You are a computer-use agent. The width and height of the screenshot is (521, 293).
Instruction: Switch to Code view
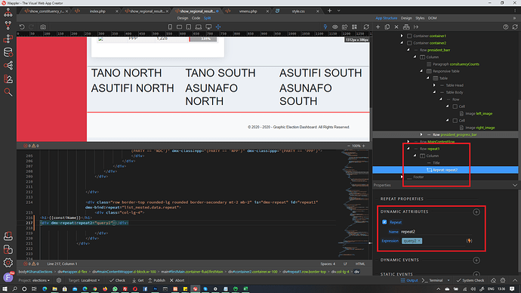pyautogui.click(x=196, y=18)
